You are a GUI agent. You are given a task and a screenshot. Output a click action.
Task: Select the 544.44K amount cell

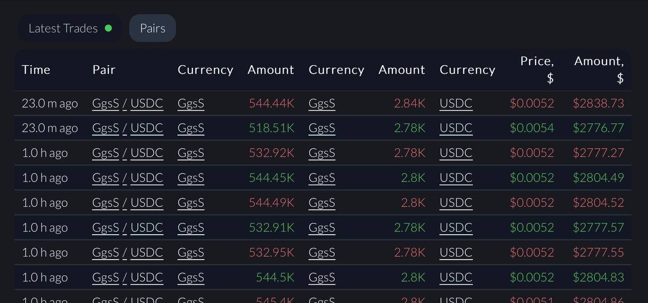pos(271,104)
